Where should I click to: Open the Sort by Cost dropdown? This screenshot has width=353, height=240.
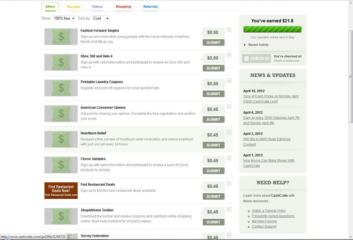tap(101, 18)
